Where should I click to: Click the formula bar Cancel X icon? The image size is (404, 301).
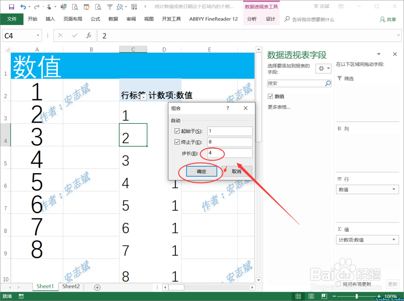(61, 36)
